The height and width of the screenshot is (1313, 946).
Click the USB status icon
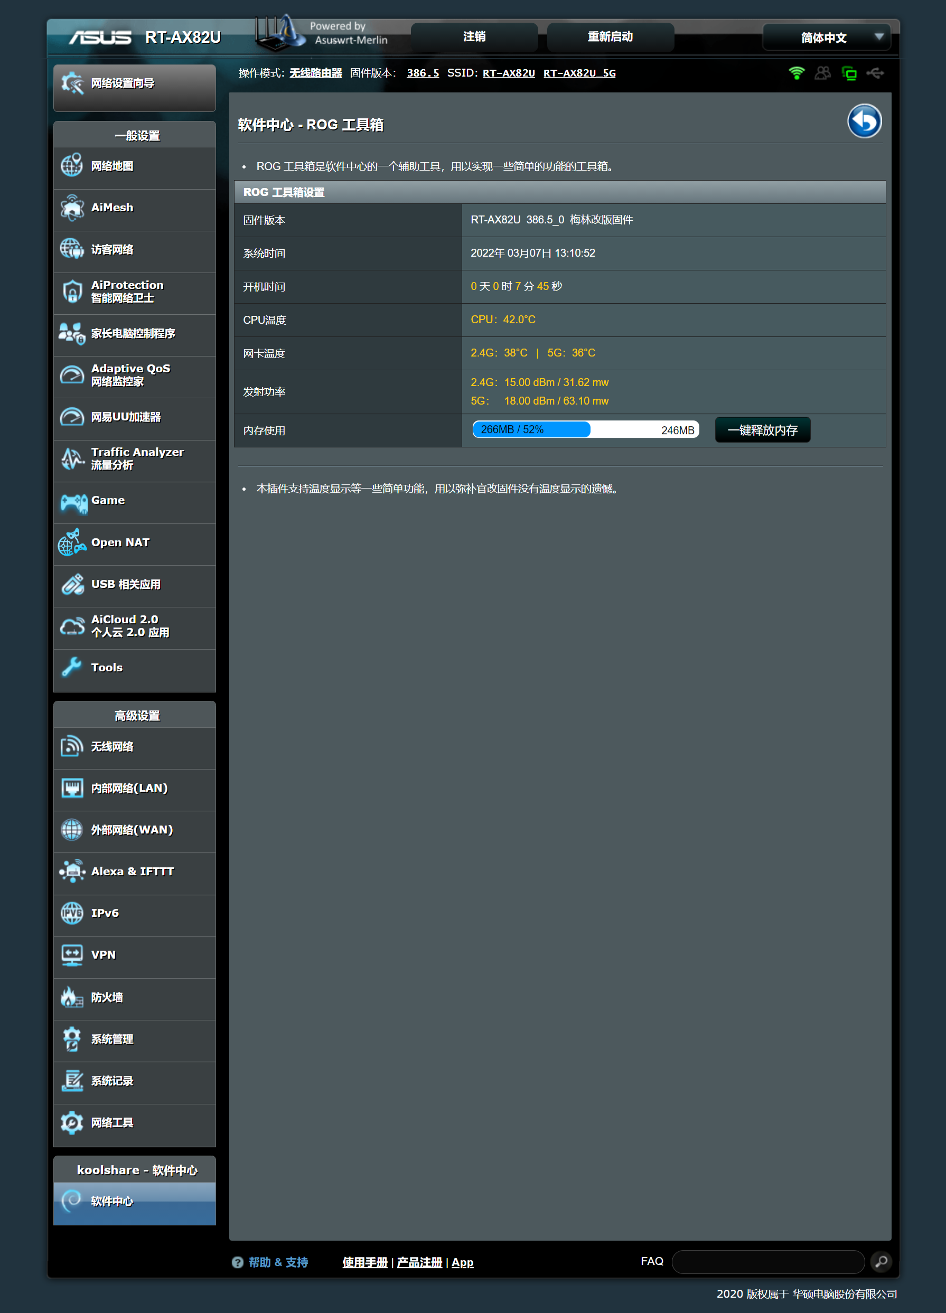click(875, 73)
